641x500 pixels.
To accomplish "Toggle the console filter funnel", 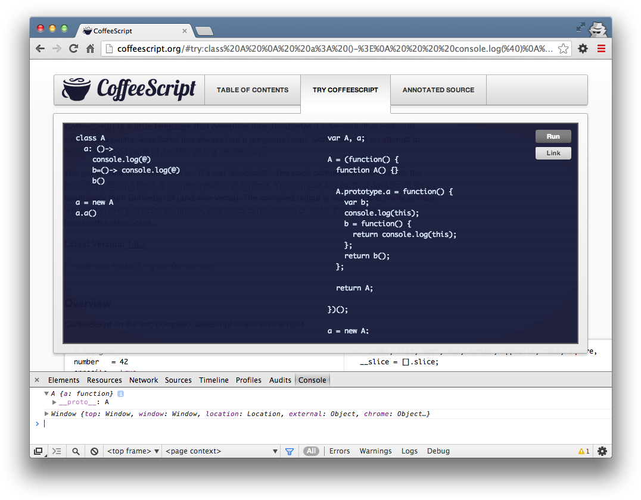I will click(290, 451).
